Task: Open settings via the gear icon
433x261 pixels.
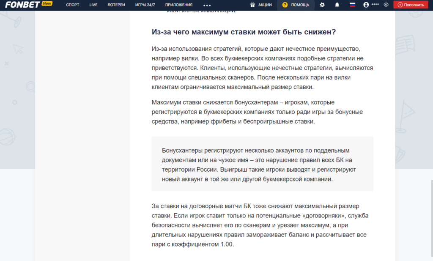Action: click(322, 5)
